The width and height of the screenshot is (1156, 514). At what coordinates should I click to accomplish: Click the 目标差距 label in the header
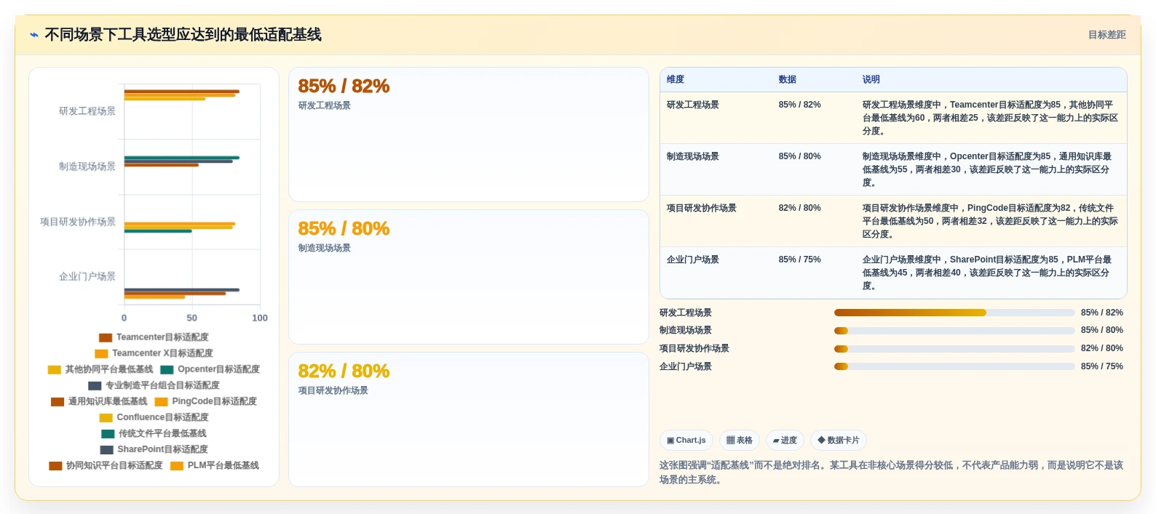click(1106, 35)
